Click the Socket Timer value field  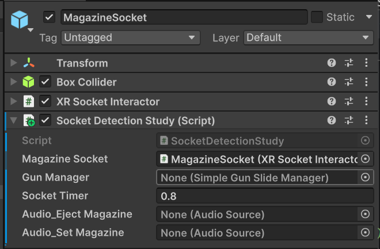tap(265, 196)
